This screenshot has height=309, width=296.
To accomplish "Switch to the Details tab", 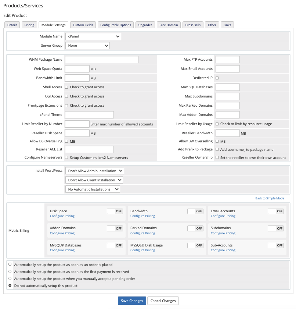I will coord(12,25).
